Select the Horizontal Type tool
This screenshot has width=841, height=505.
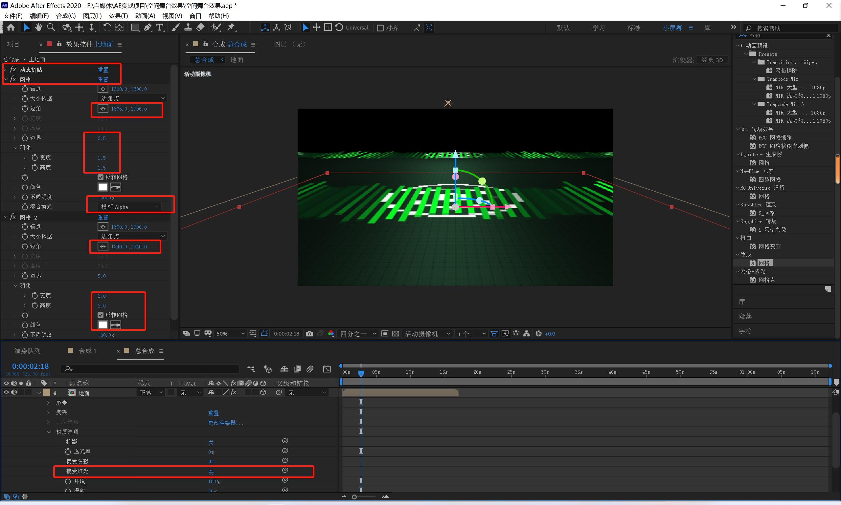tap(160, 28)
